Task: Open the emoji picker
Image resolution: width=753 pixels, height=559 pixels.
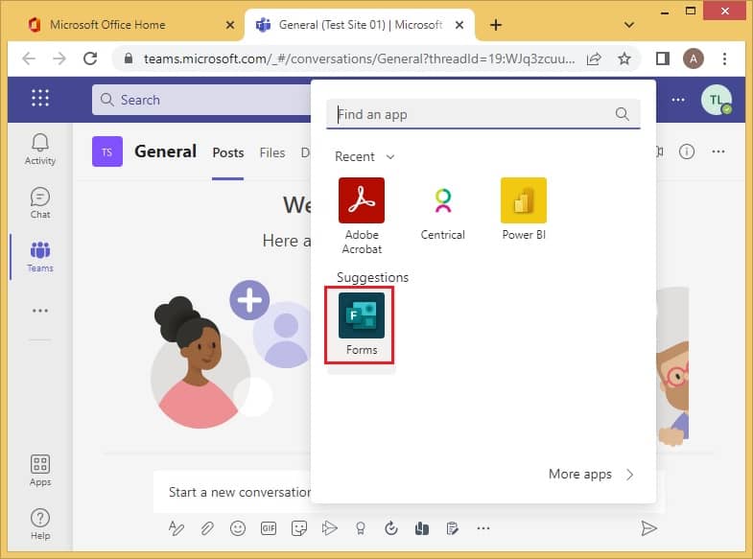Action: point(238,528)
